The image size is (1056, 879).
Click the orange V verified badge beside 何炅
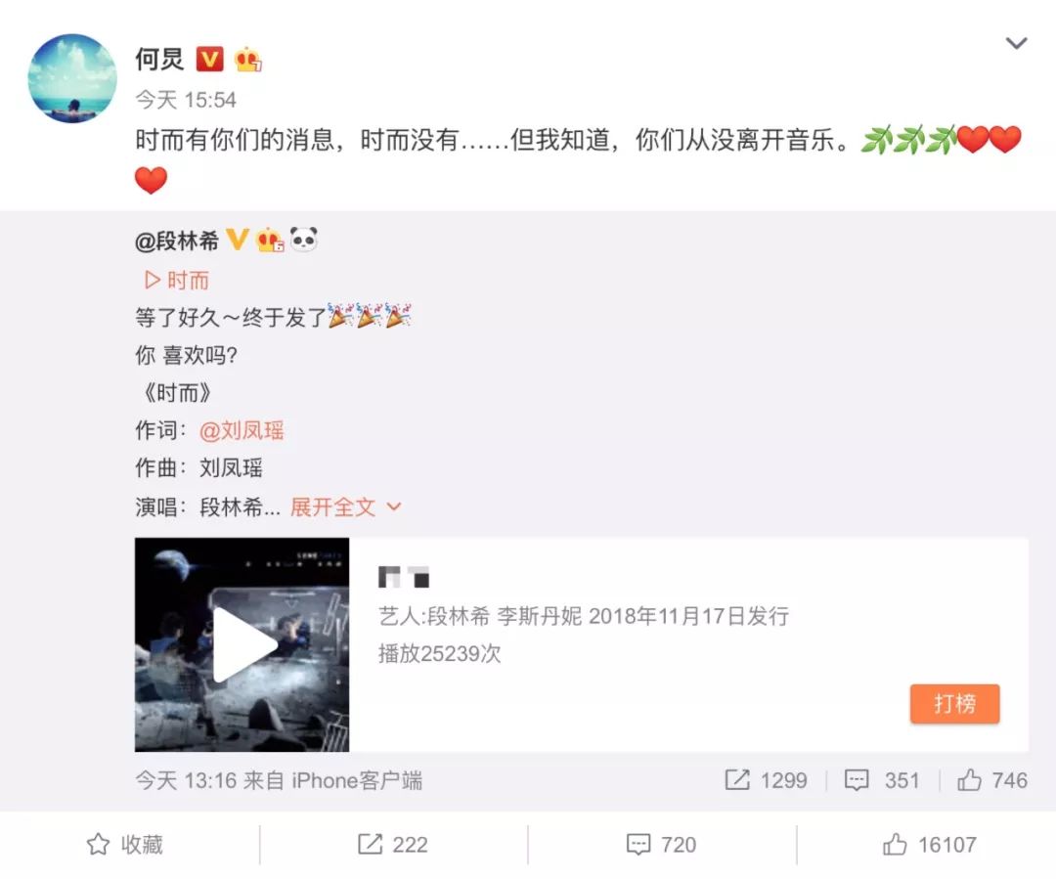[x=209, y=60]
